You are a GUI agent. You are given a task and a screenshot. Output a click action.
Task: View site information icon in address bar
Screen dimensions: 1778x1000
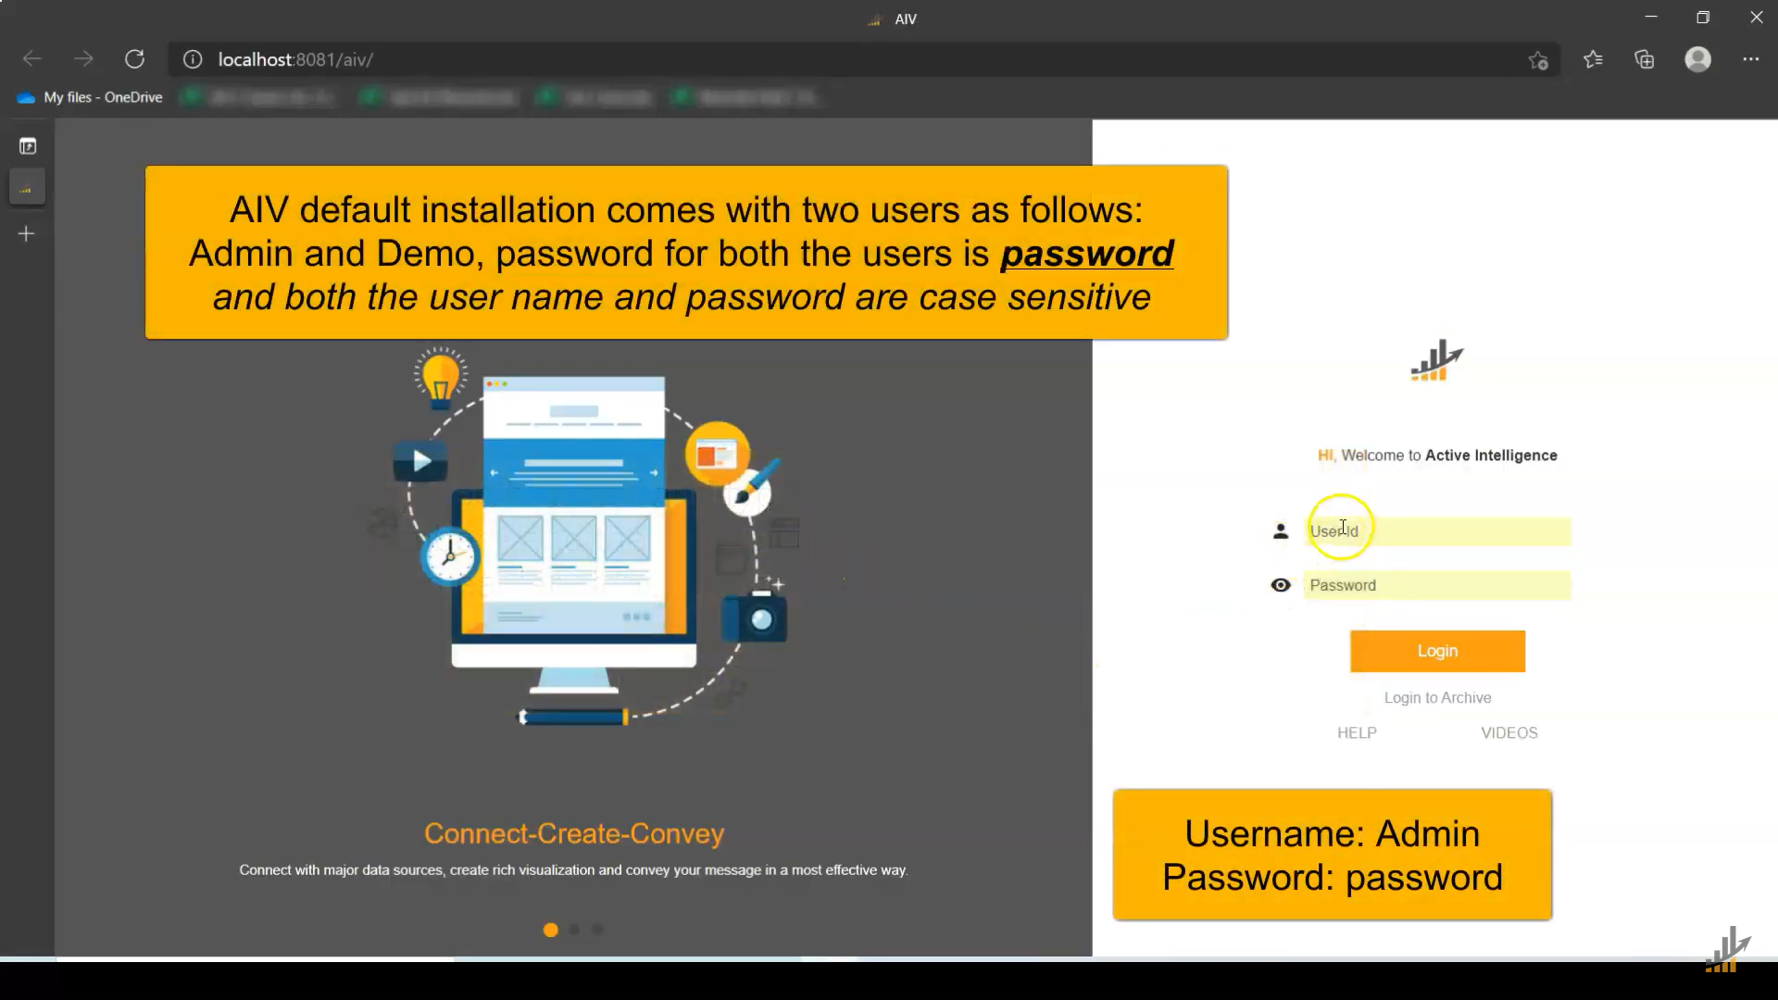tap(193, 59)
